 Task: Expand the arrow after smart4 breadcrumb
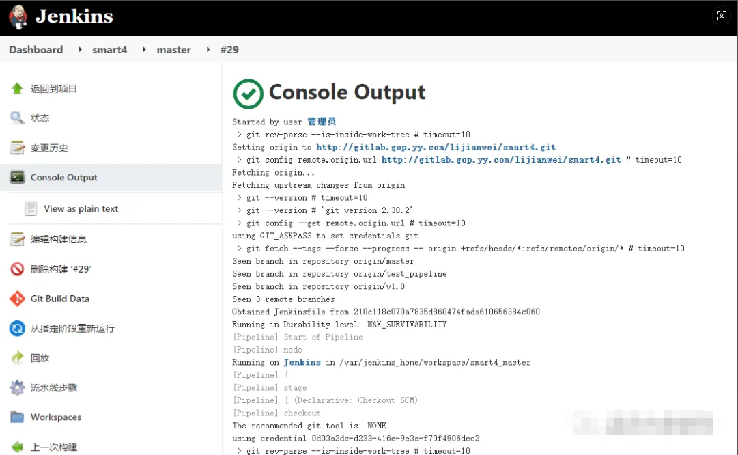tap(144, 49)
